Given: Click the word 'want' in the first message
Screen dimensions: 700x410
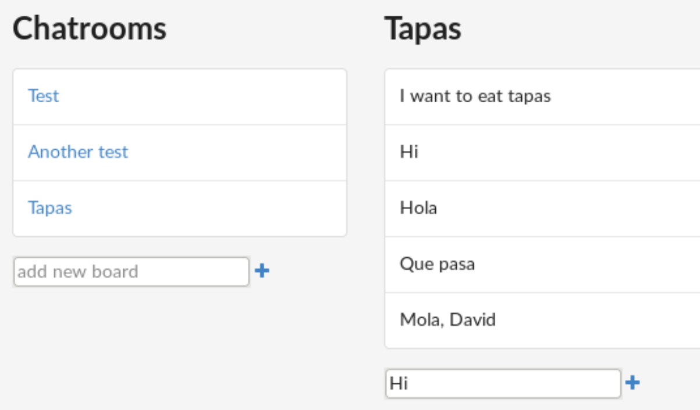Looking at the screenshot, I should pos(431,96).
